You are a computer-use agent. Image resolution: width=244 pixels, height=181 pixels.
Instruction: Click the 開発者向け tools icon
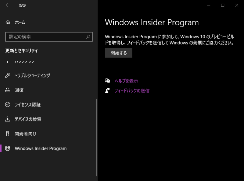tap(8, 134)
